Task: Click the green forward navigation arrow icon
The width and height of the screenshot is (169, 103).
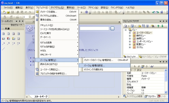Action: (x=157, y=12)
